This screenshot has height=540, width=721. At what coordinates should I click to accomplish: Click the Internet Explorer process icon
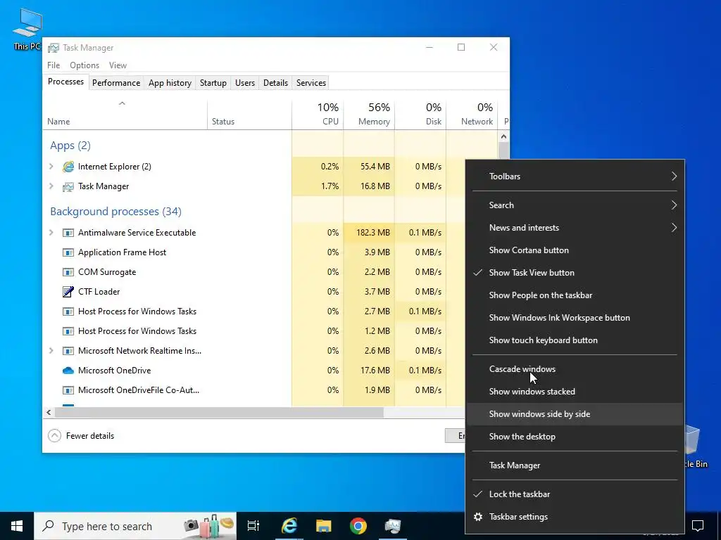tap(68, 167)
